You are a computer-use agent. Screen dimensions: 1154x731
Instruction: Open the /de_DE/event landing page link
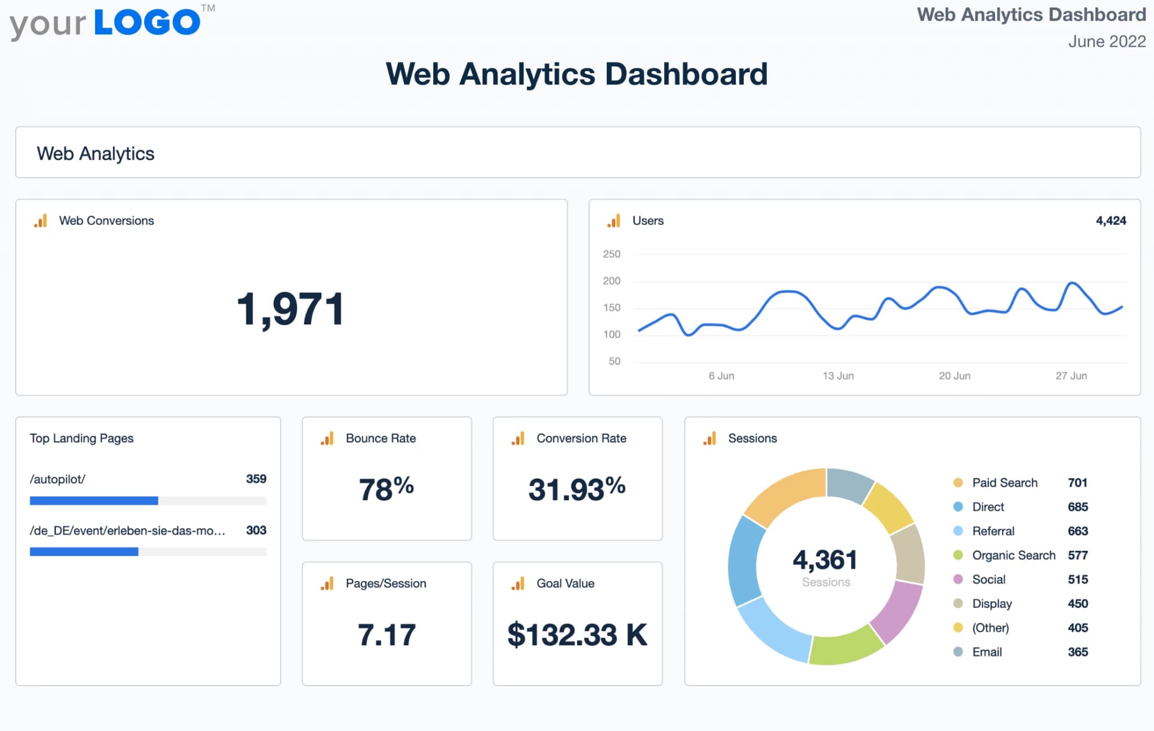(126, 530)
